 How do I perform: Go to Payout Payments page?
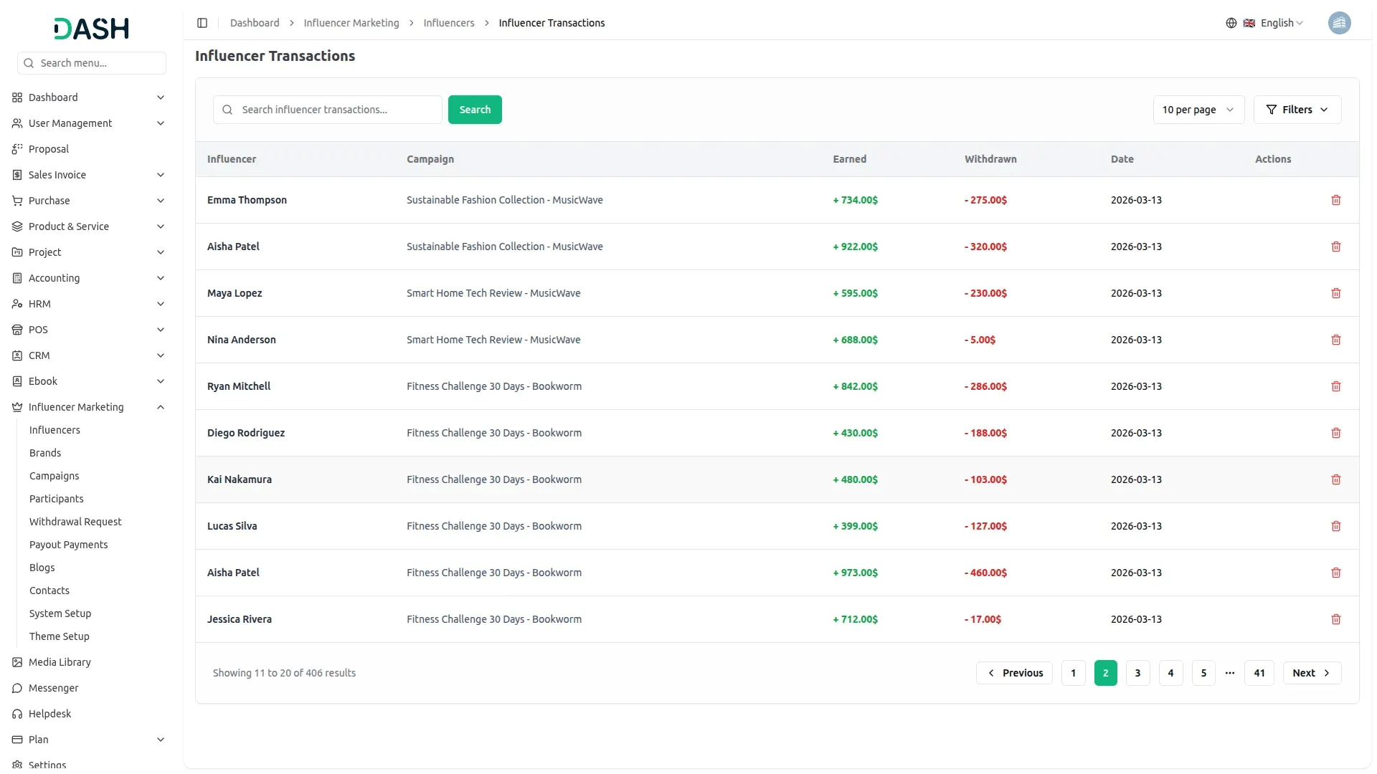[69, 545]
